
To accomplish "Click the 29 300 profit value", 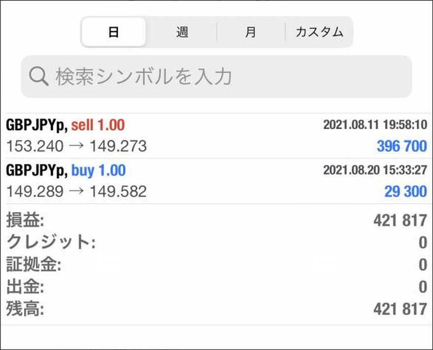I will coord(405,191).
